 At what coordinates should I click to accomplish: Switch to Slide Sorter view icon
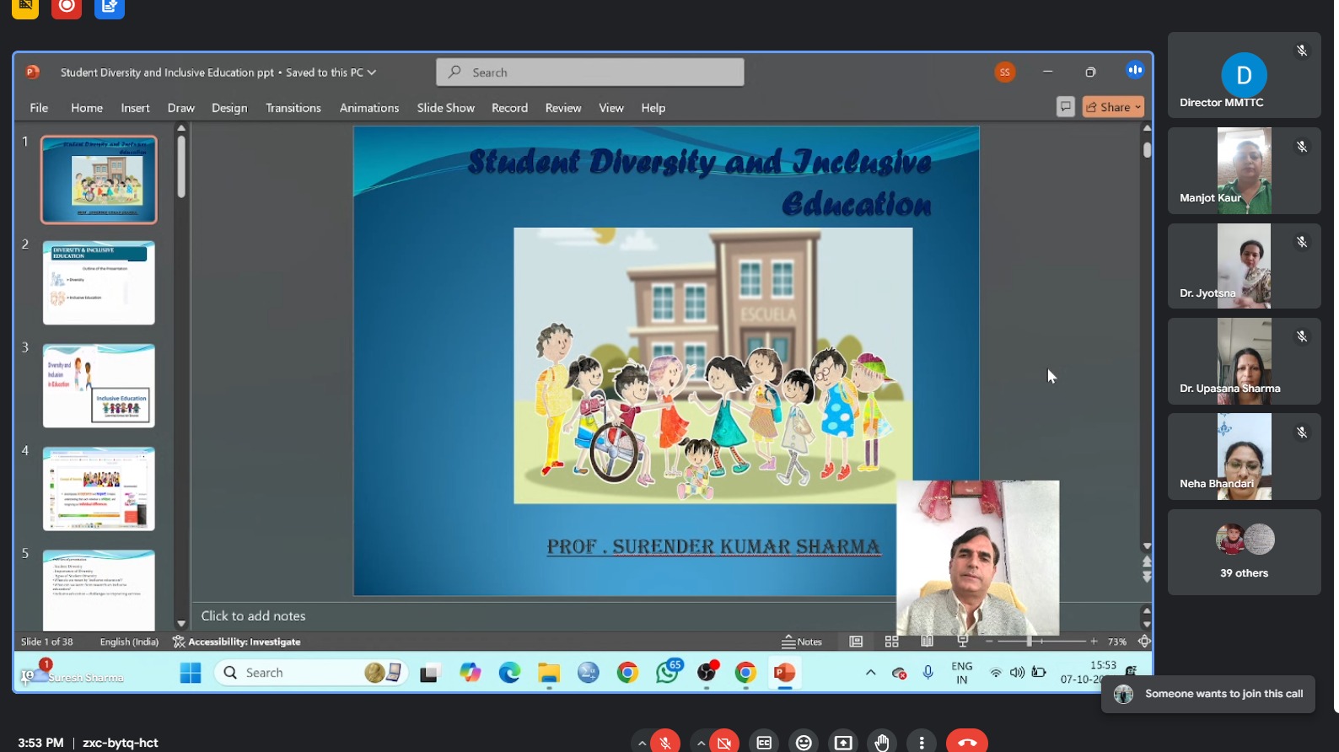coord(891,642)
